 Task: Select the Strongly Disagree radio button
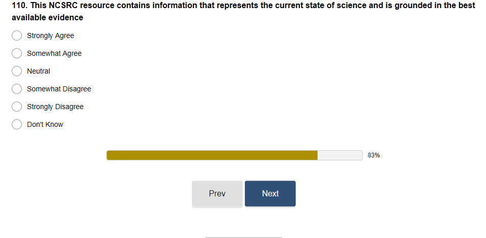click(x=17, y=107)
